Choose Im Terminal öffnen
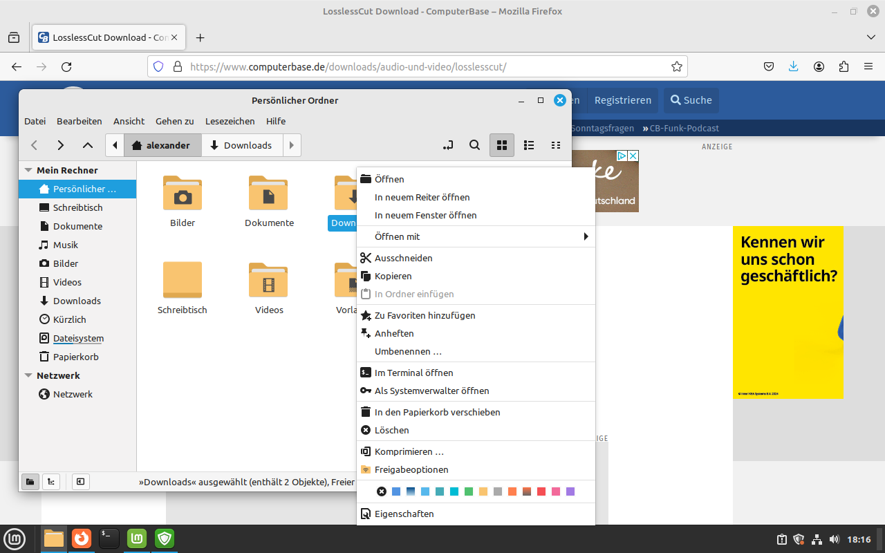The height and width of the screenshot is (553, 885). point(476,373)
